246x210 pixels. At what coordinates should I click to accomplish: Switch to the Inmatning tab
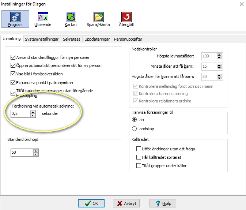(12, 39)
